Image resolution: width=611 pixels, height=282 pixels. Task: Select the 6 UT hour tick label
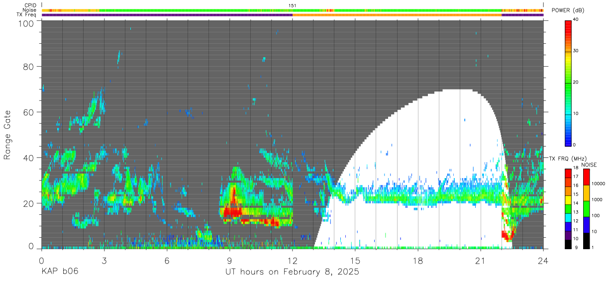pyautogui.click(x=167, y=261)
